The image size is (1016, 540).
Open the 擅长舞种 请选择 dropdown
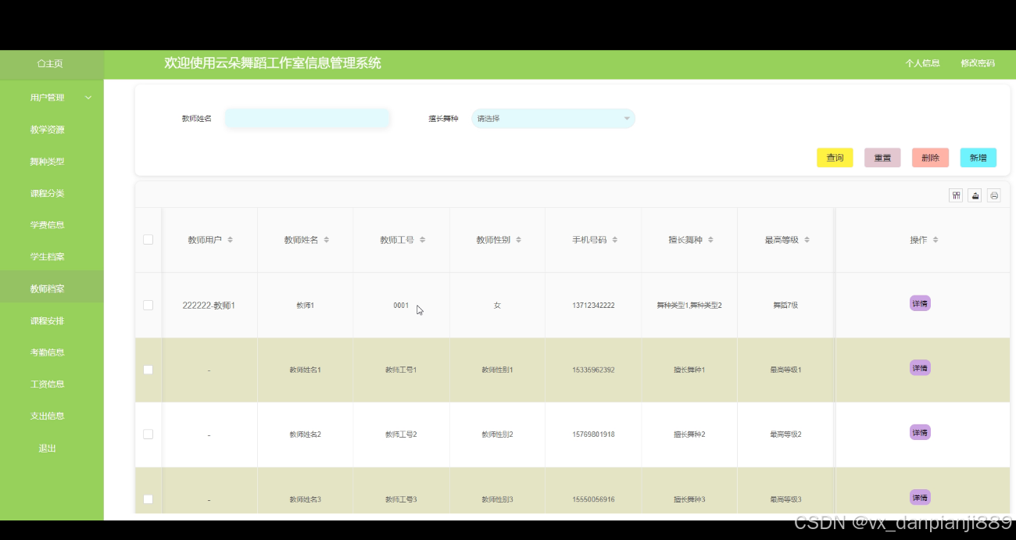(553, 119)
